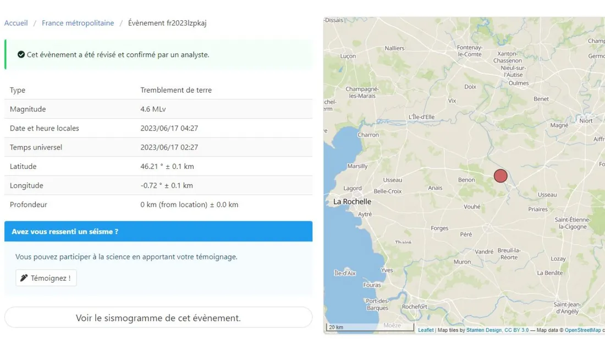Open the earthquake seismogram via its button
This screenshot has width=605, height=339.
pyautogui.click(x=158, y=318)
